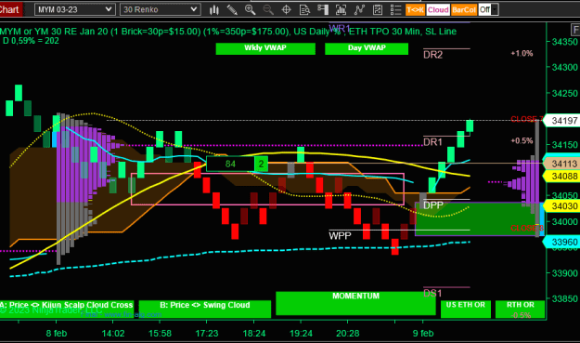Click the Wkly VWAP button
Image resolution: width=580 pixels, height=343 pixels.
(x=265, y=48)
